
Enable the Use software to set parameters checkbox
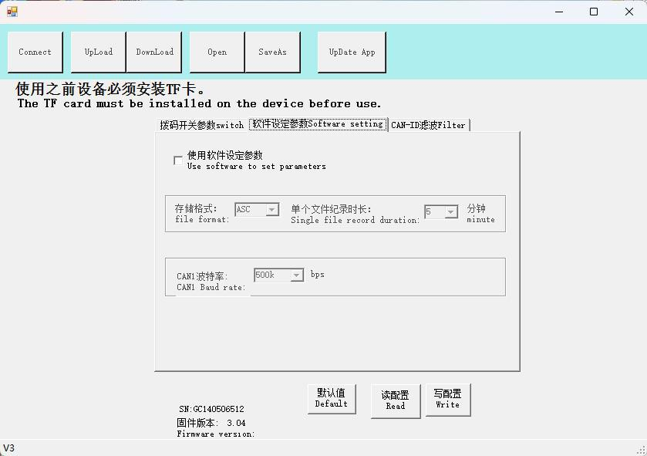click(179, 160)
